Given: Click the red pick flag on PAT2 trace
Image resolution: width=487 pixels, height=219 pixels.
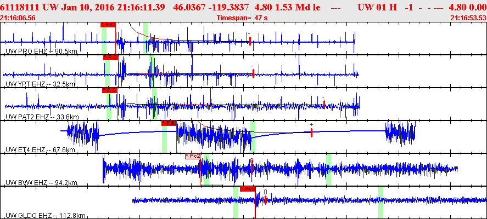Looking at the screenshot, I should (110, 90).
